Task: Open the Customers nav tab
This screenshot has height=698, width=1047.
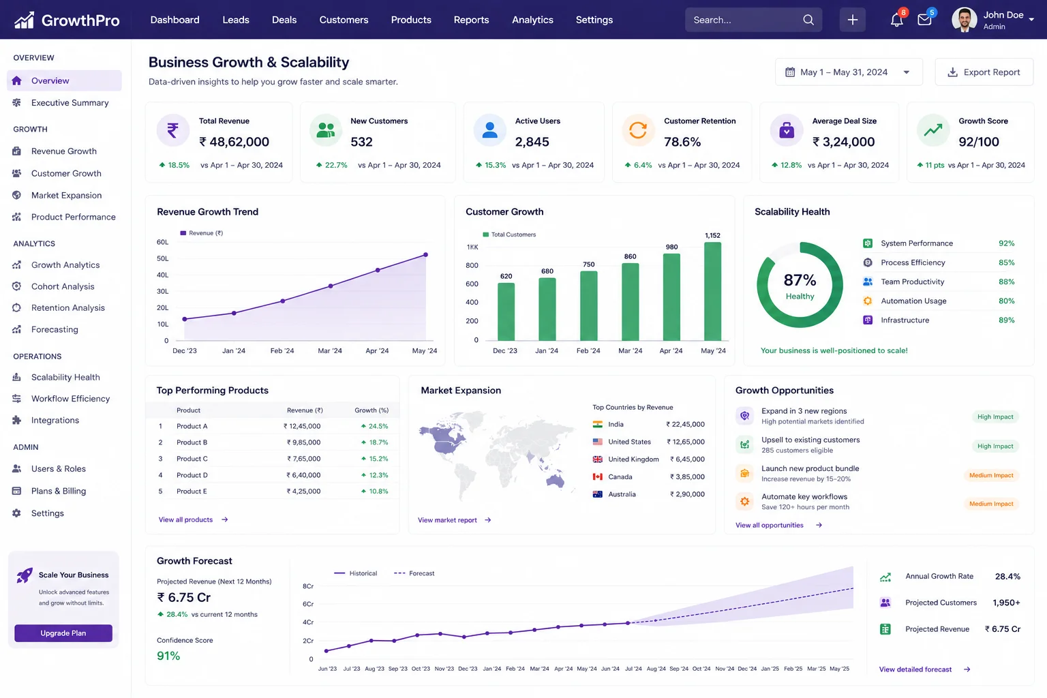Action: tap(344, 20)
